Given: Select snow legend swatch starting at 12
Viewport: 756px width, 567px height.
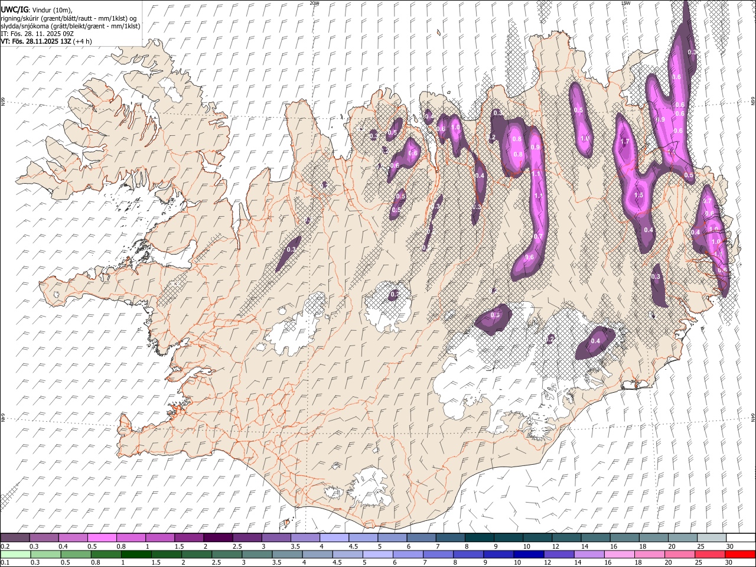Looking at the screenshot, I should click(566, 537).
